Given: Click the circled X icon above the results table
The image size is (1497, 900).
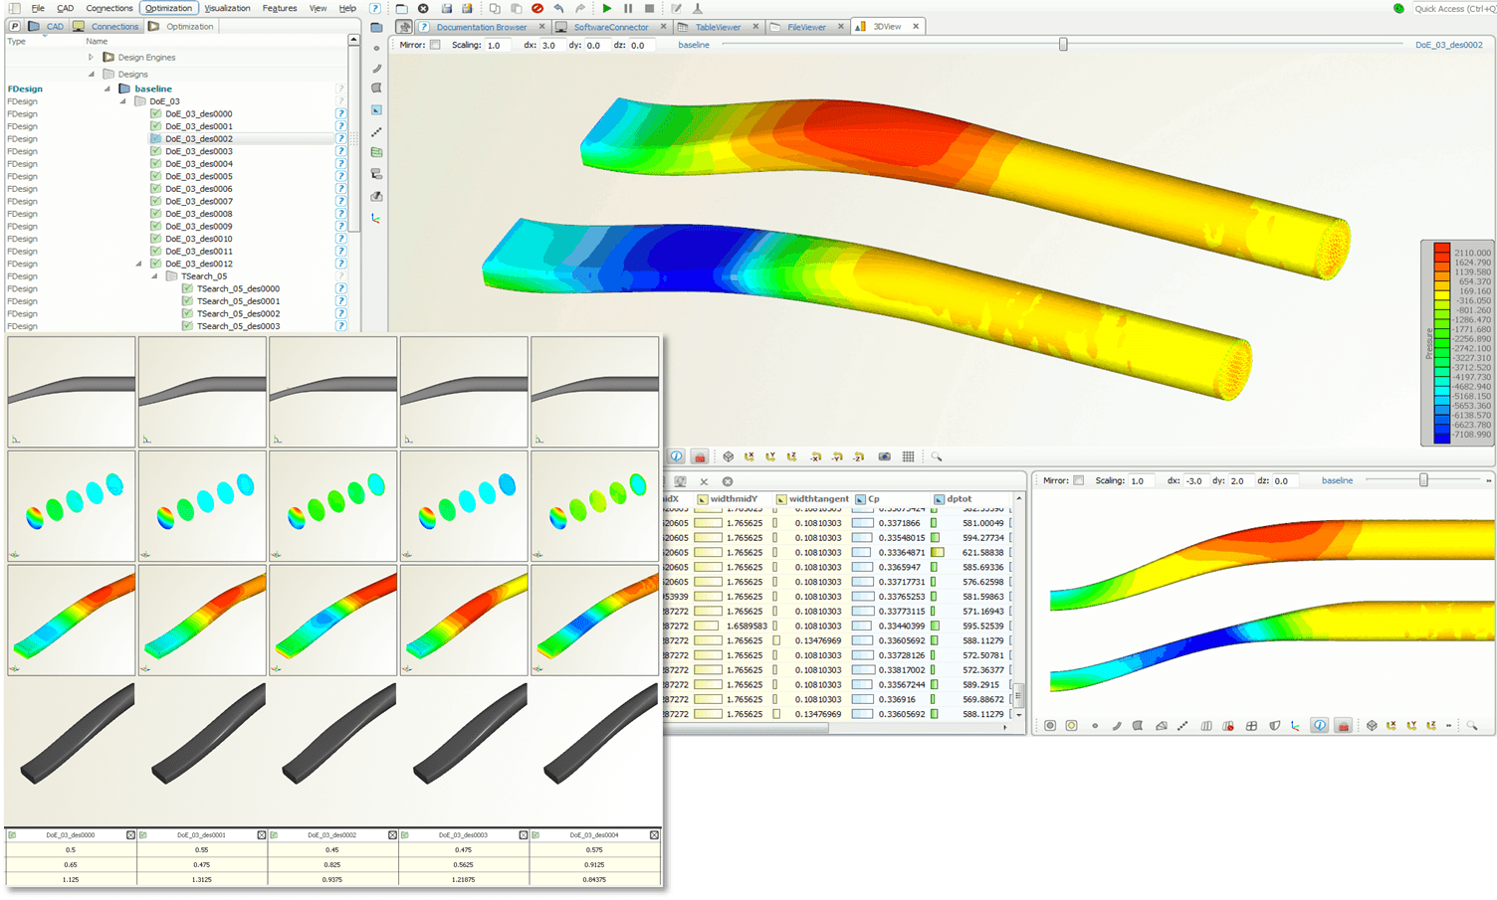Looking at the screenshot, I should point(728,481).
